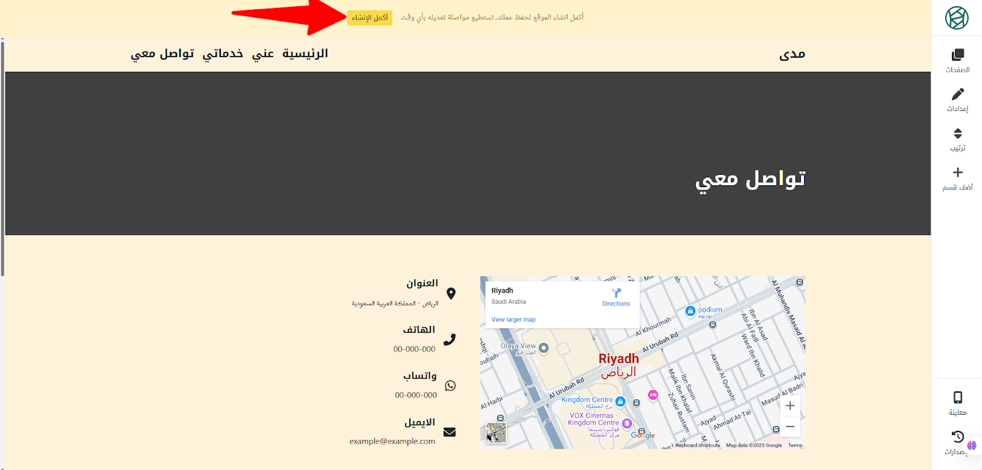The image size is (982, 470).
Task: Click the page vertical scrollbar
Action: pyautogui.click(x=2, y=157)
